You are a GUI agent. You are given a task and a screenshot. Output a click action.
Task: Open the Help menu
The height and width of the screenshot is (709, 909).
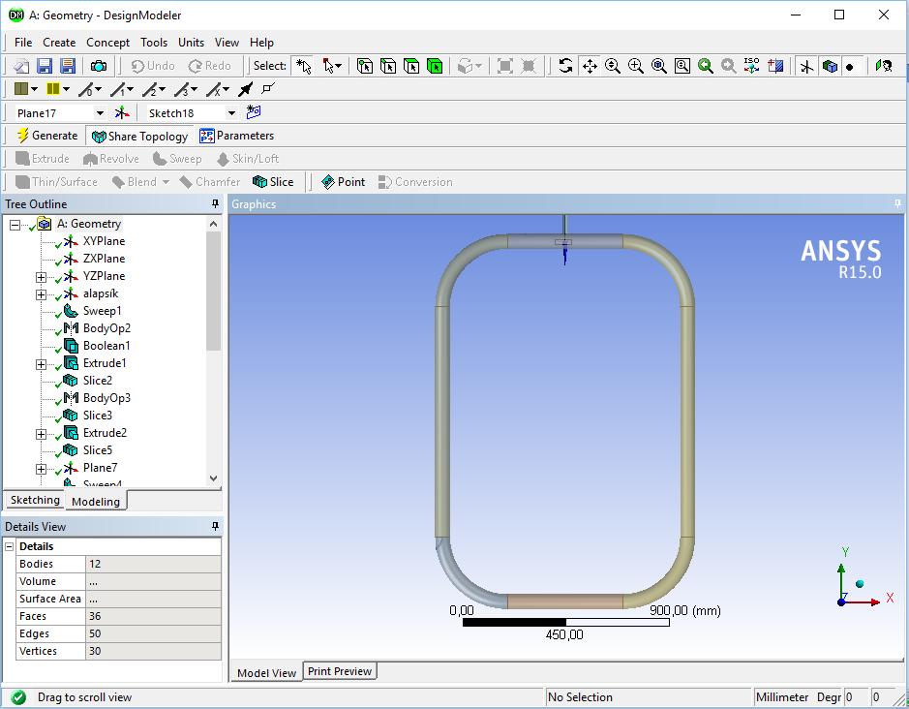click(x=261, y=43)
